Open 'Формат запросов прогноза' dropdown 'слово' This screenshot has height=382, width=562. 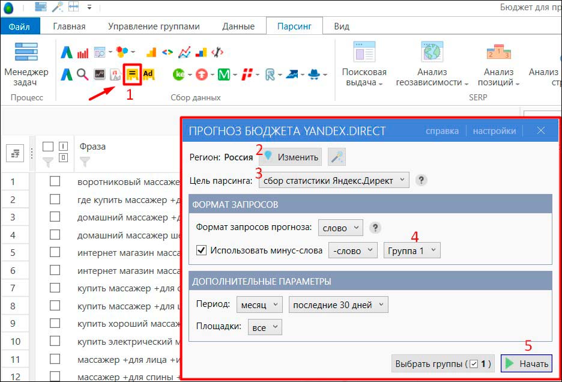340,228
